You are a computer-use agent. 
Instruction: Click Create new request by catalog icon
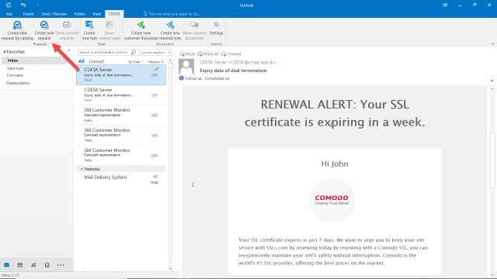pos(17,25)
